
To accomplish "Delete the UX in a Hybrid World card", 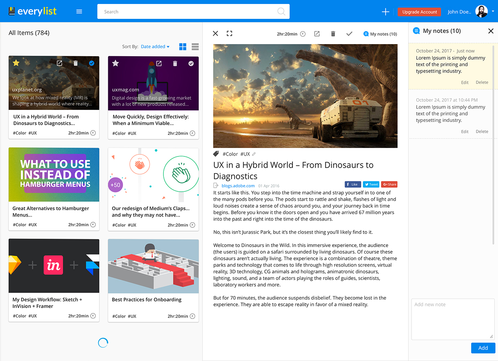I will (76, 63).
